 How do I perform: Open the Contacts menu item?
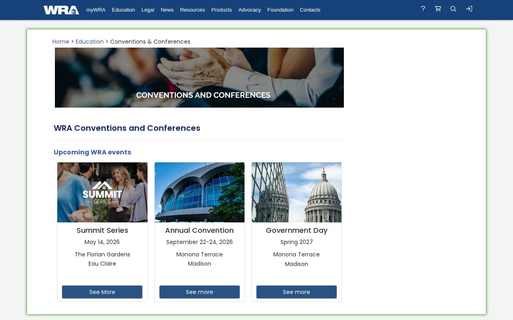pos(310,10)
